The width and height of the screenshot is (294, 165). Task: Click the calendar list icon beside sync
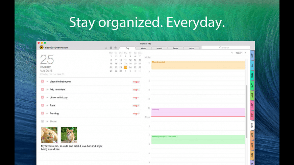point(111,48)
